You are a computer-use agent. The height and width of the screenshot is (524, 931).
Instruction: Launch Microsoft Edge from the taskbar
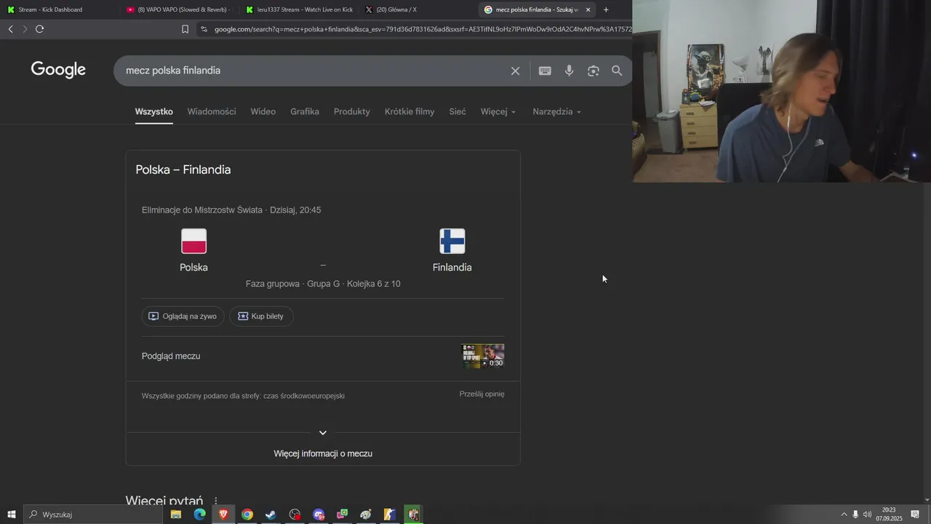tap(199, 515)
